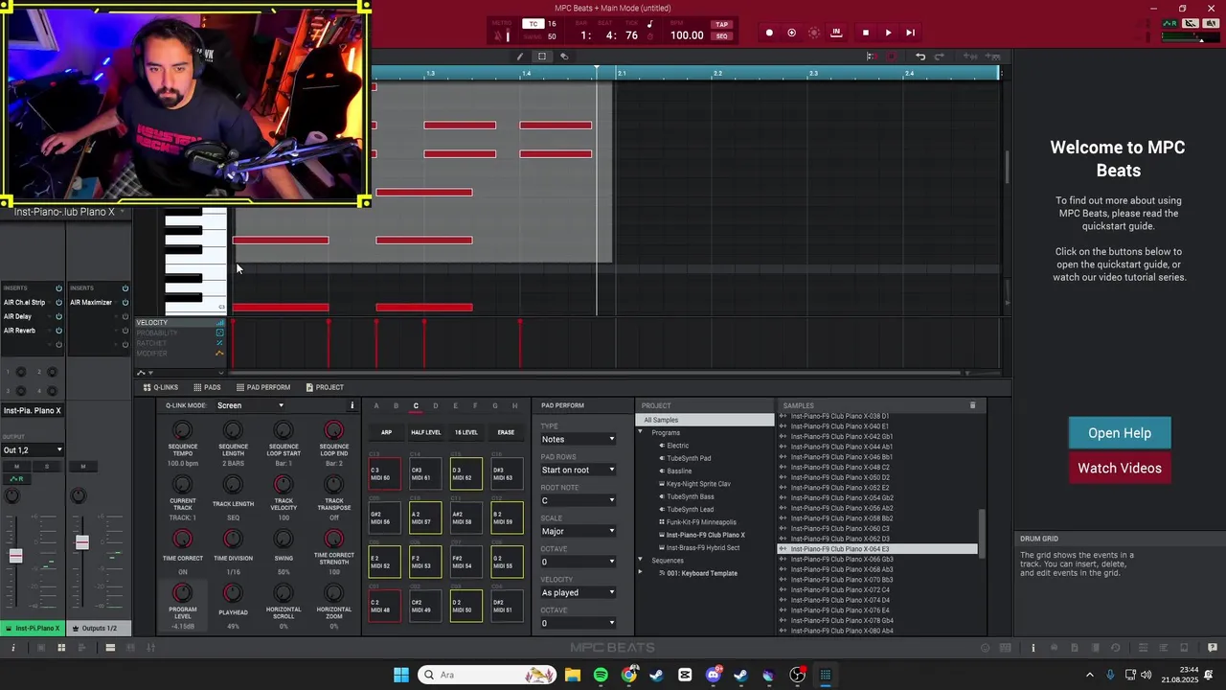Image resolution: width=1226 pixels, height=690 pixels.
Task: Click the TAP tempo button
Action: click(722, 24)
